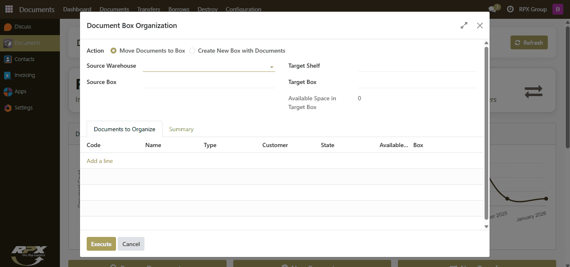570x267 pixels.
Task: Close the Document Box Organization dialog
Action: pyautogui.click(x=480, y=25)
